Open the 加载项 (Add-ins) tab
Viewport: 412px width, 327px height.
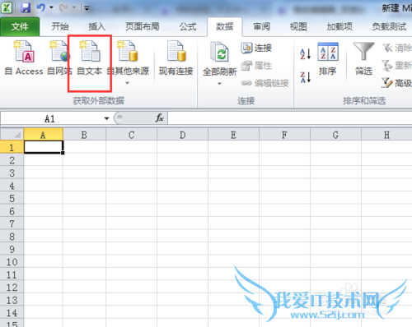[339, 26]
